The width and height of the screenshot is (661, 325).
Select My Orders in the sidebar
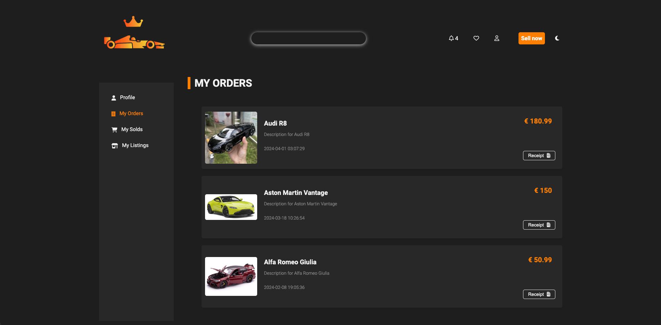(127, 113)
